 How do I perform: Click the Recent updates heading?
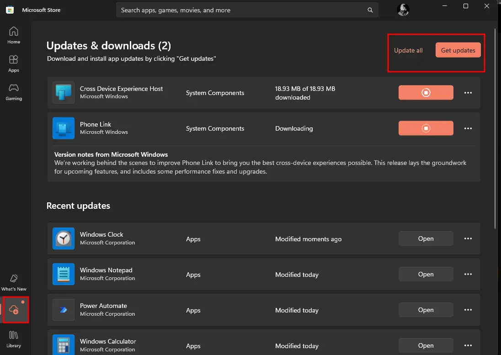pos(78,206)
